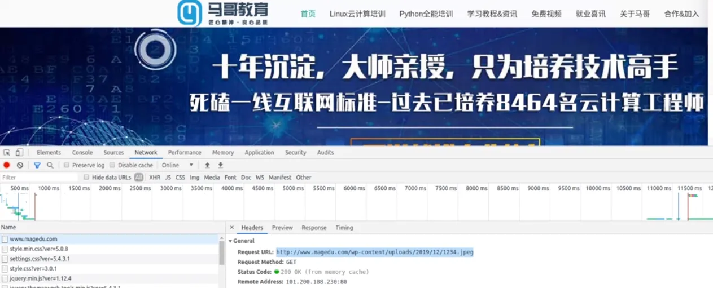Filter requests by CSS

[x=180, y=177]
